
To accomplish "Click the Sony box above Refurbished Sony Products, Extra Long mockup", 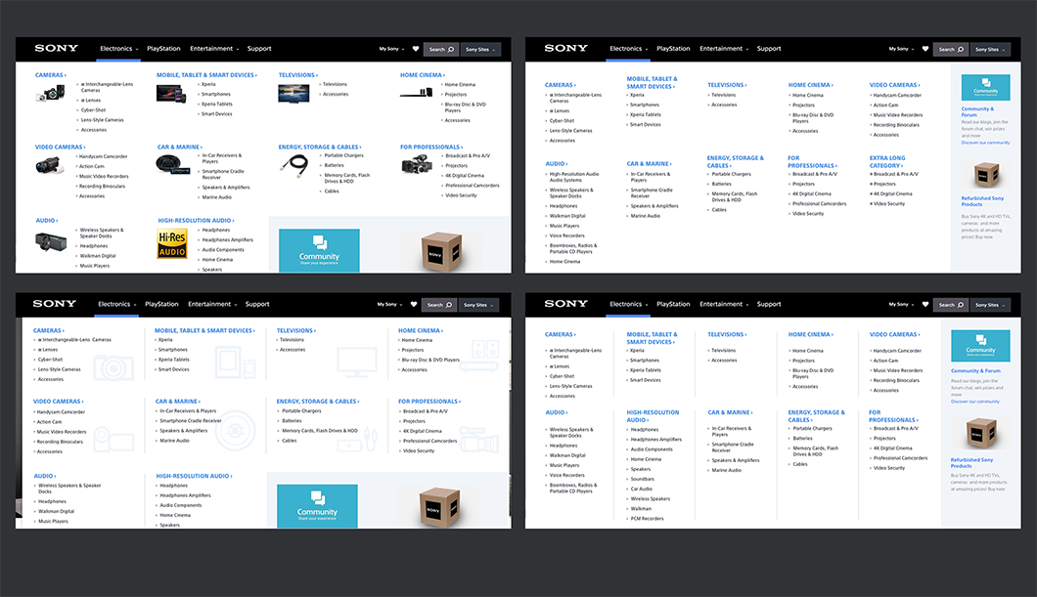I will click(986, 175).
